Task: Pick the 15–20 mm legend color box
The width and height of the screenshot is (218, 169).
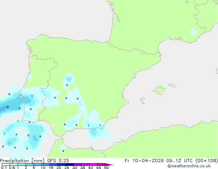Action: tap(54, 165)
